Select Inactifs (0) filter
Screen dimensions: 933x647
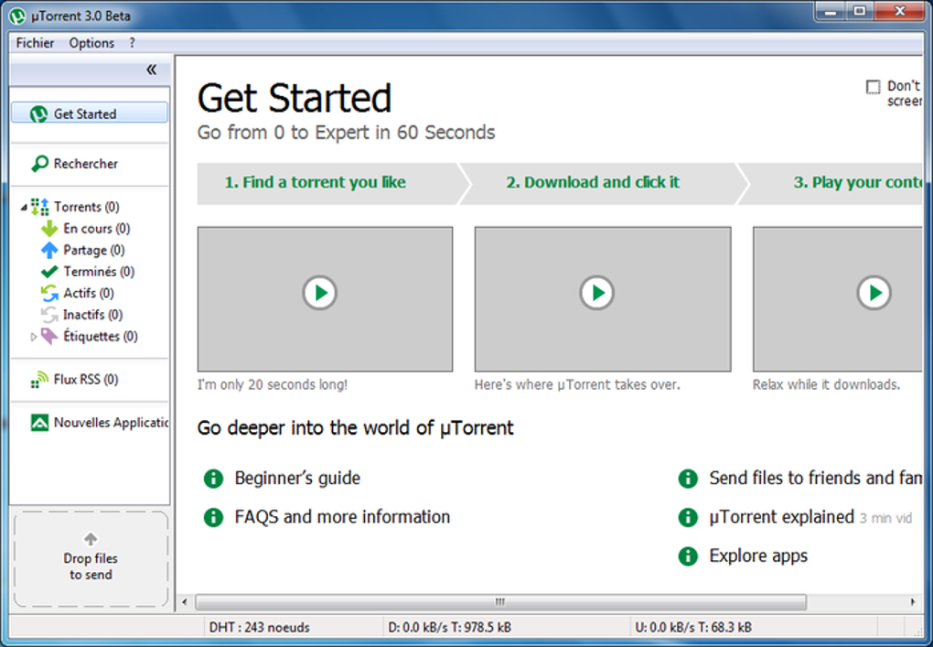tap(92, 314)
